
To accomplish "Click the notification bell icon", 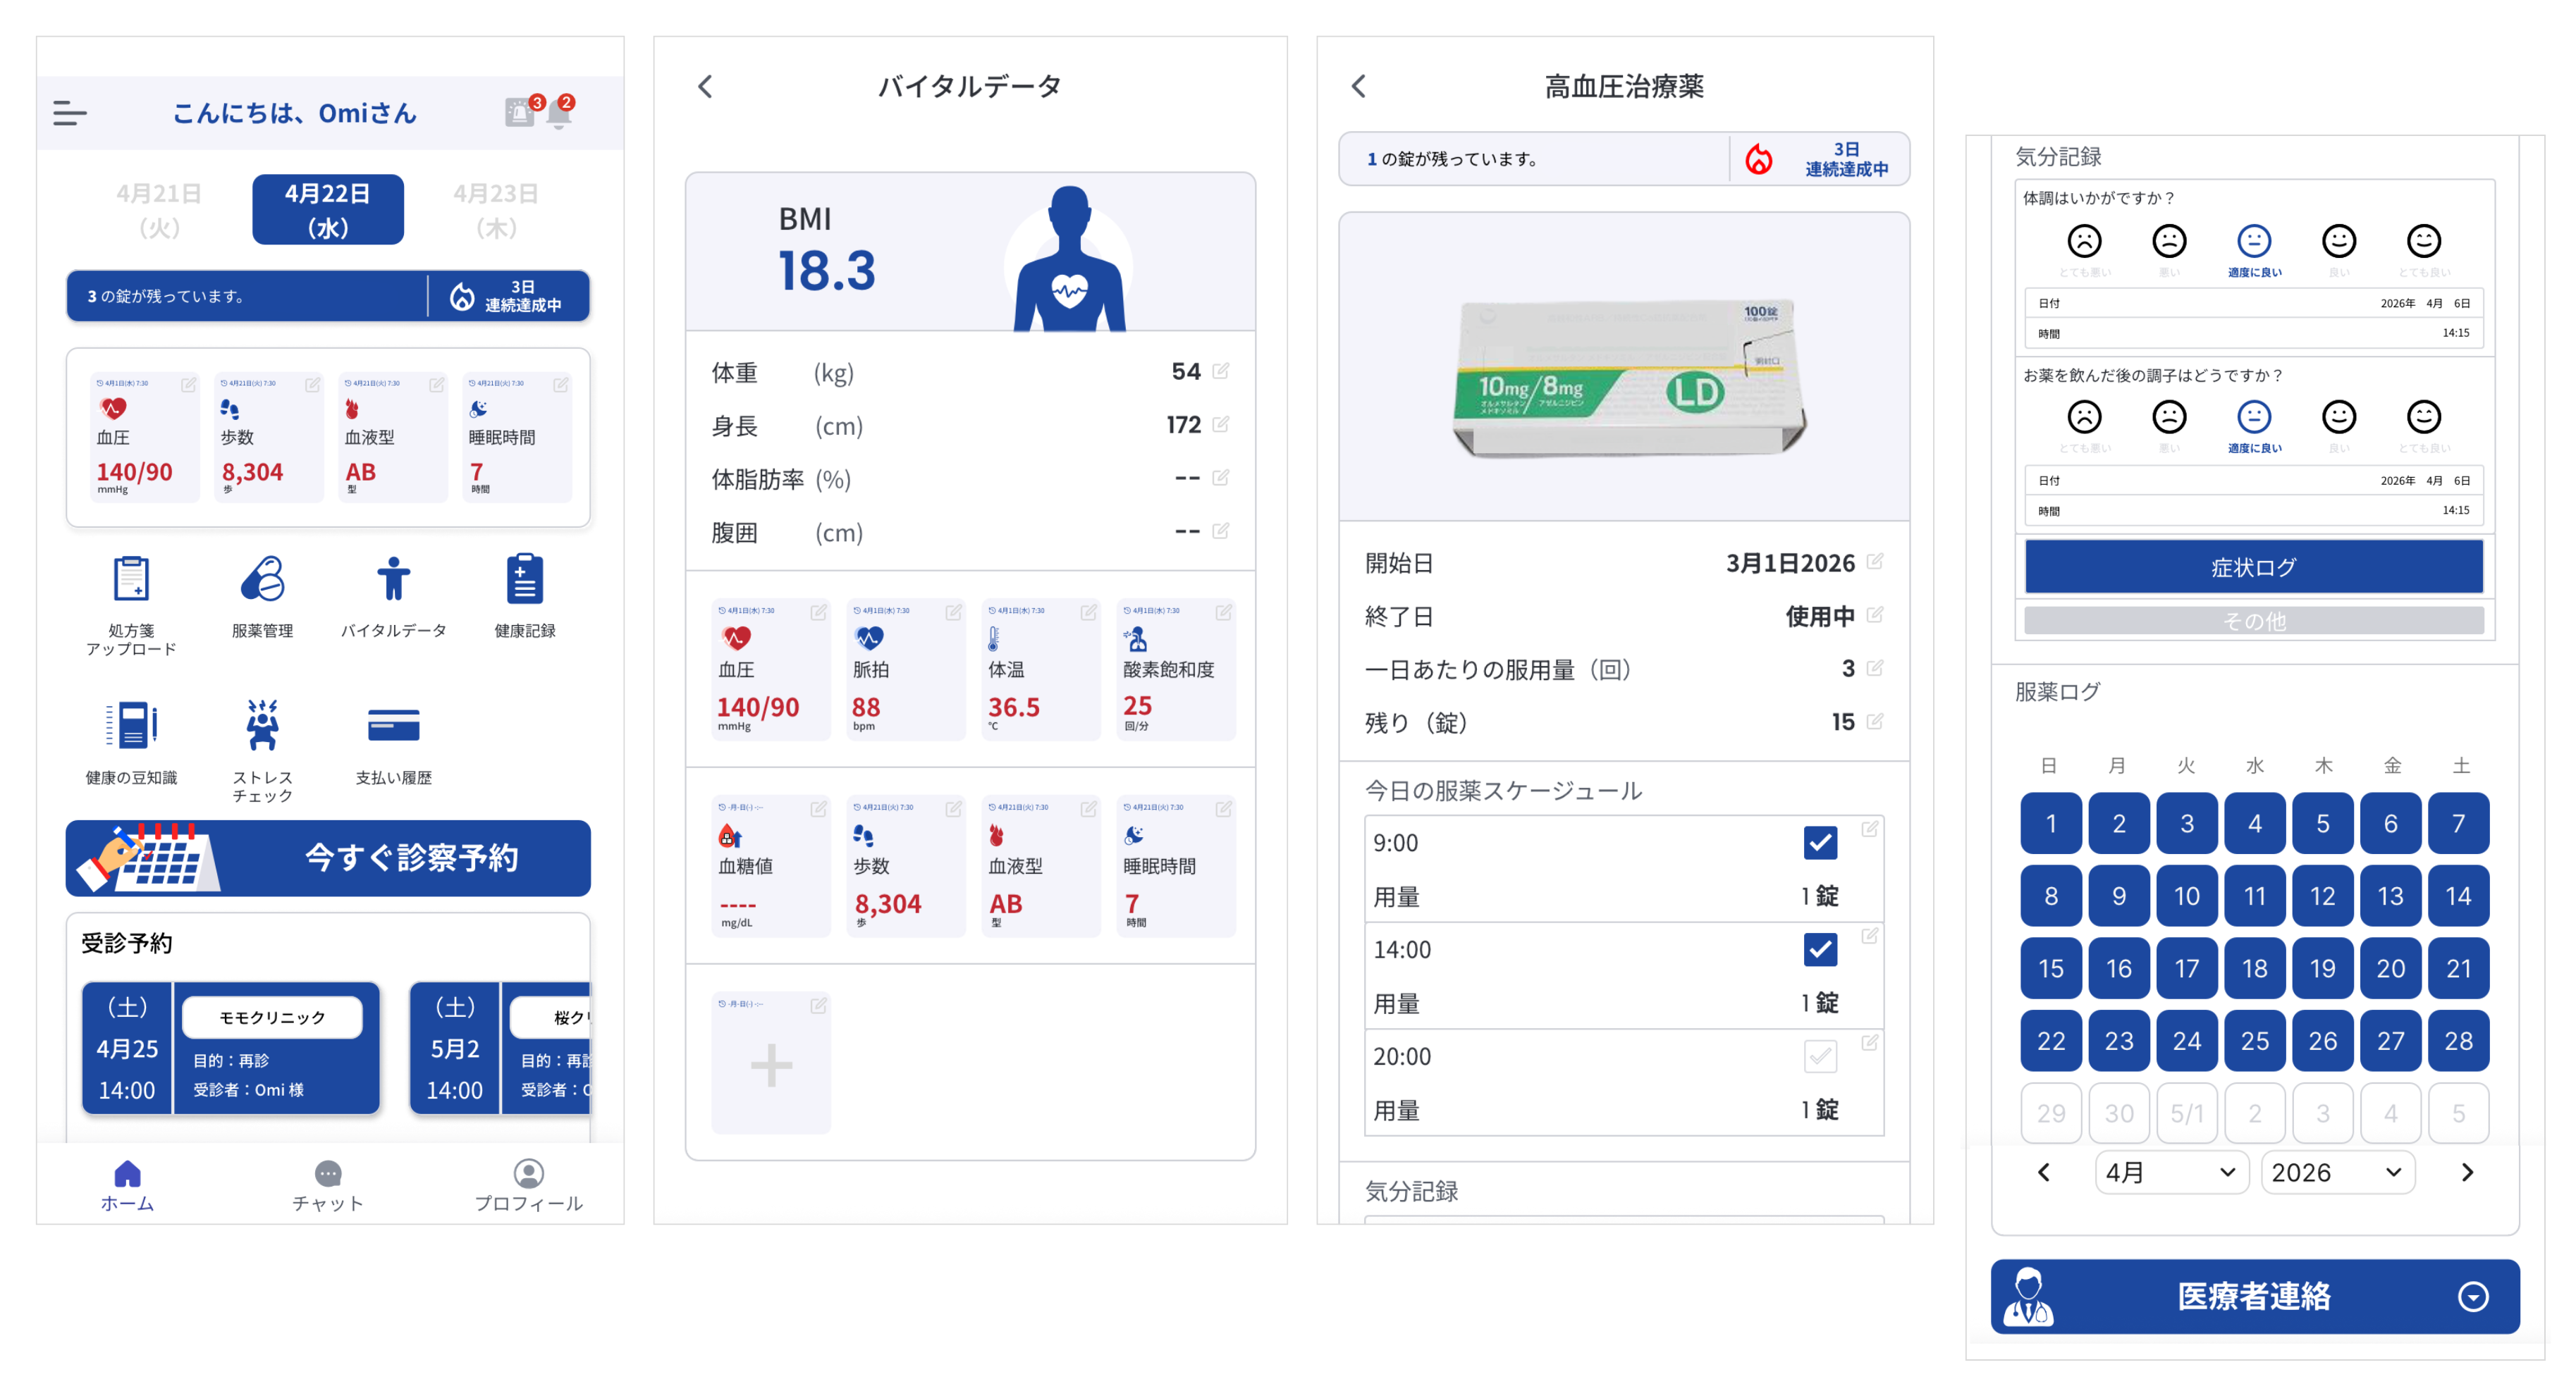I will [x=560, y=114].
